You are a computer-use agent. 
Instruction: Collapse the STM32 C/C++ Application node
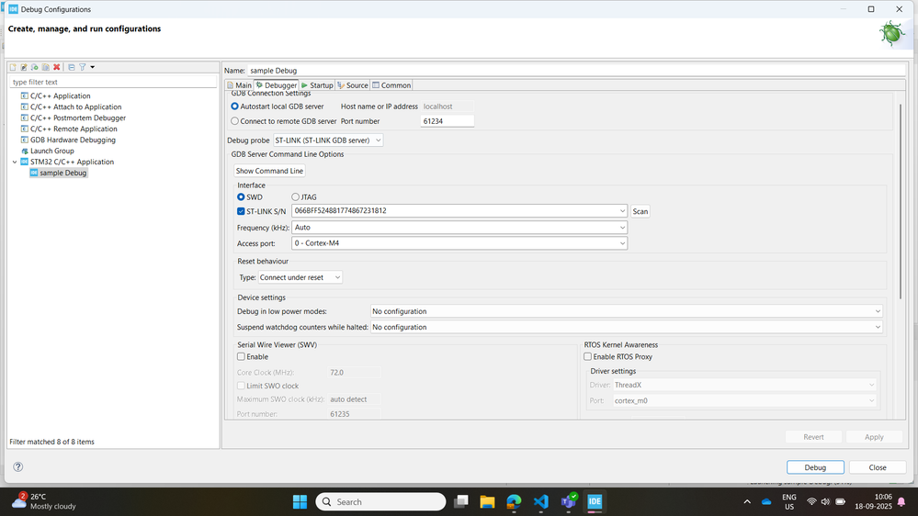tap(15, 163)
